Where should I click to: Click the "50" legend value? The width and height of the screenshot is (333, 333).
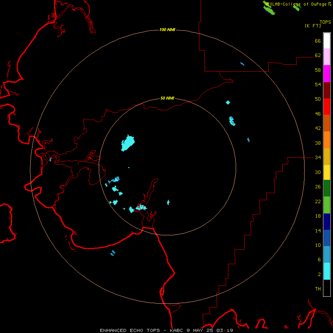pyautogui.click(x=318, y=99)
